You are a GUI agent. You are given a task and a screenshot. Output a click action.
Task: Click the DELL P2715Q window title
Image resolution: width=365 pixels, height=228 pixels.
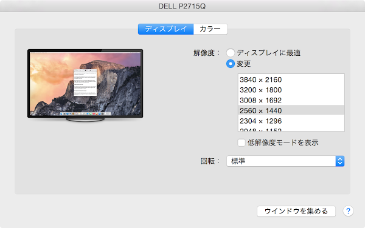click(182, 6)
